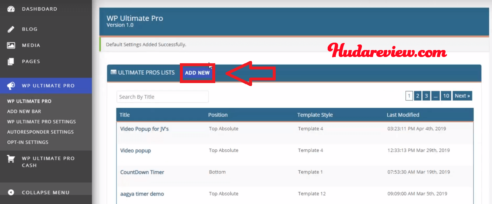Go to pagination page 1

click(409, 96)
